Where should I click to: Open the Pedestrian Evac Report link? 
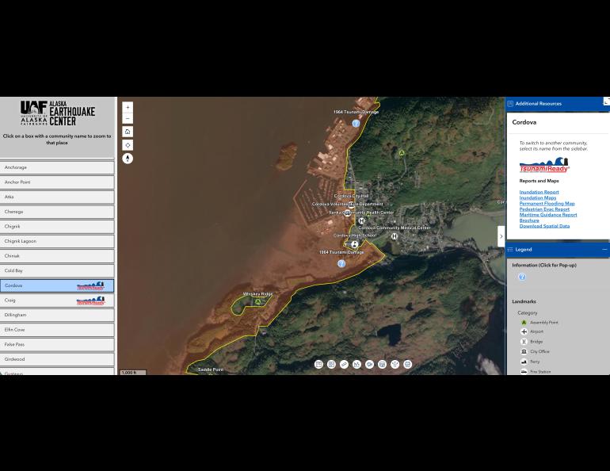[x=544, y=209]
